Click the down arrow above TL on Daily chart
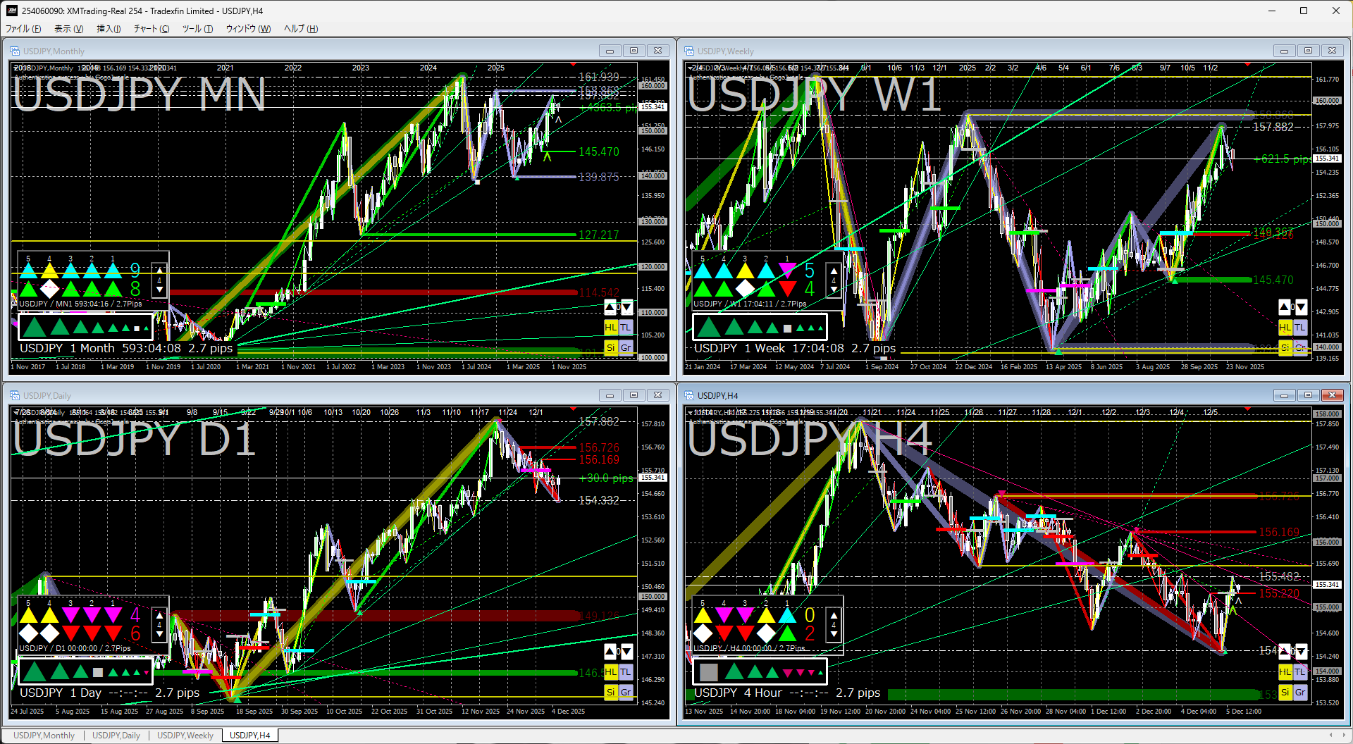The width and height of the screenshot is (1353, 744). [626, 652]
